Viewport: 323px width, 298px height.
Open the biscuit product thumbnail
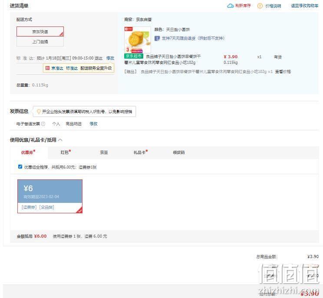coord(138,40)
